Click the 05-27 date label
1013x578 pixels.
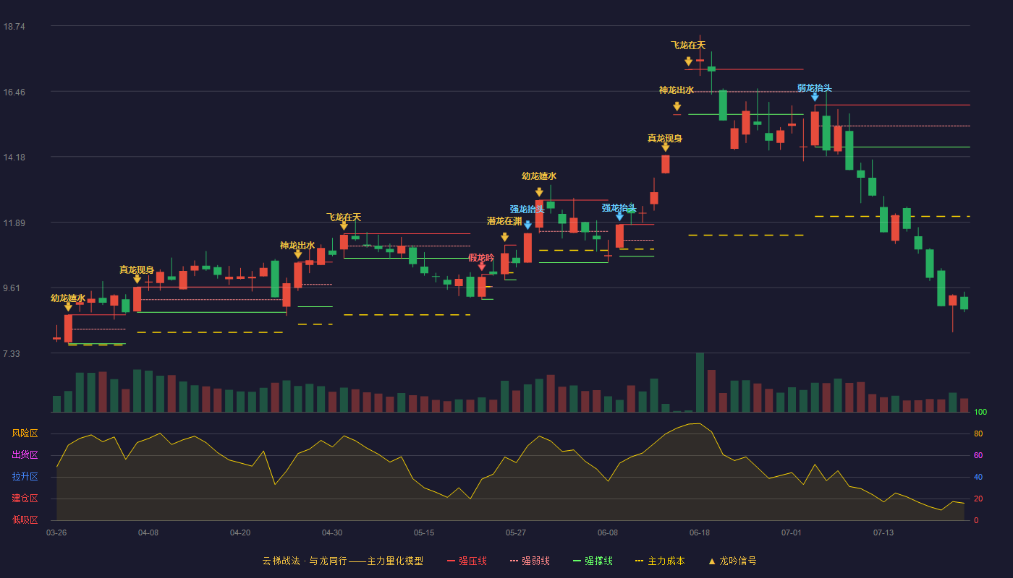(516, 532)
